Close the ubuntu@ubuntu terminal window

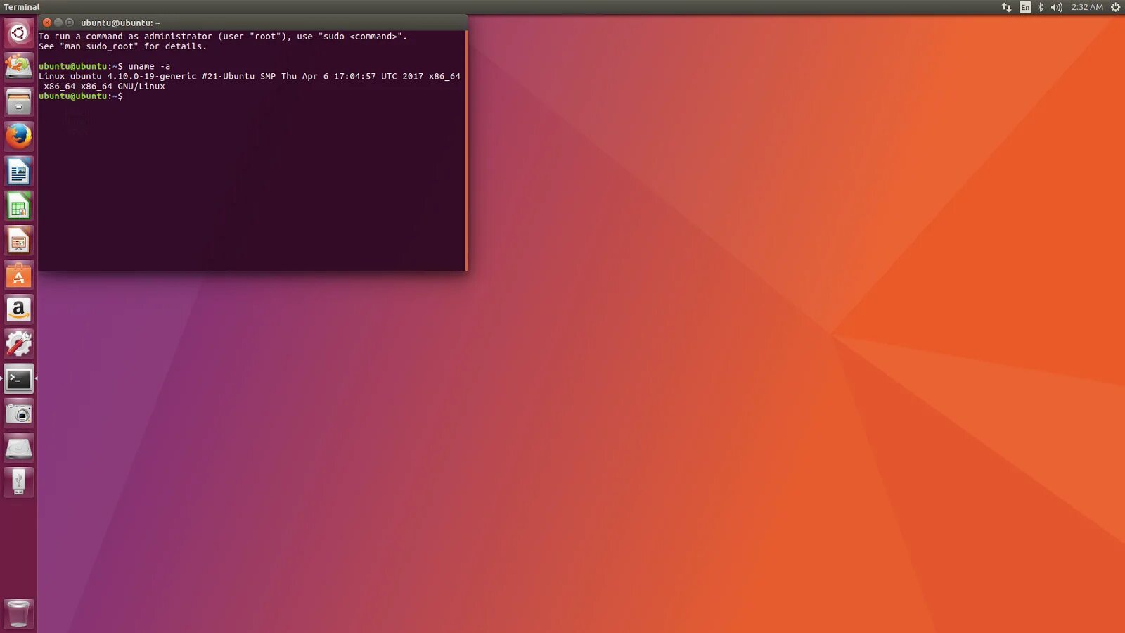47,23
